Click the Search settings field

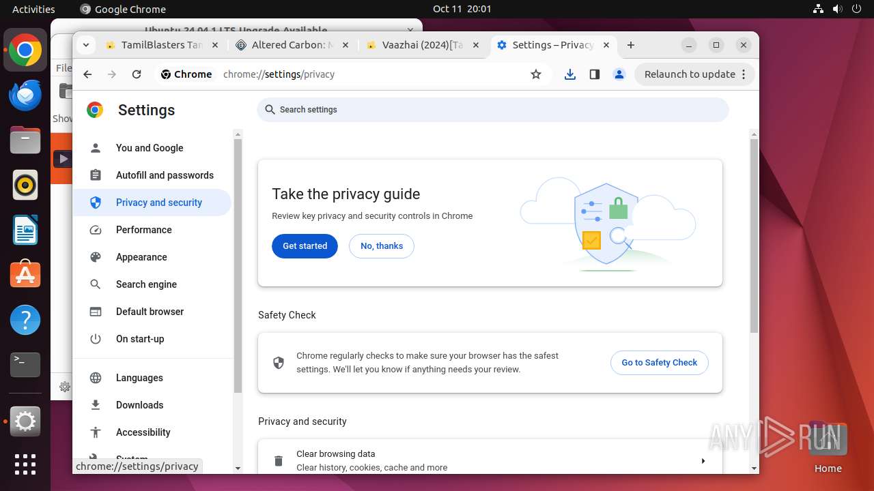point(493,110)
